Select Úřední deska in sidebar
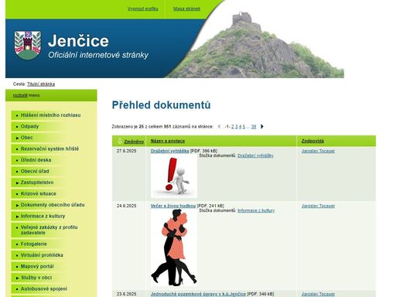Viewport: 396px width, 297px height. (36, 160)
